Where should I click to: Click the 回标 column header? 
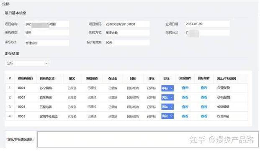[x=133, y=79]
